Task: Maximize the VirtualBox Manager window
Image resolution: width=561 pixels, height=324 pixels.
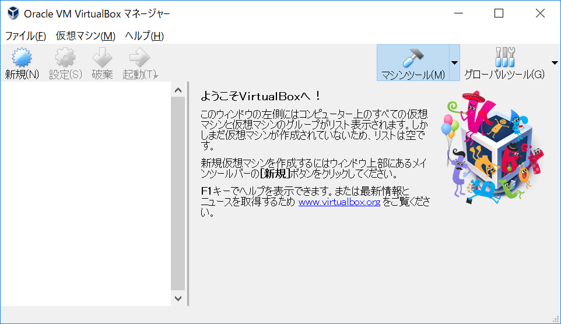Action: pyautogui.click(x=499, y=13)
